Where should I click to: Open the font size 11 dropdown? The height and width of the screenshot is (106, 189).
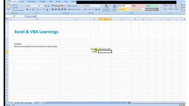[x=43, y=6]
